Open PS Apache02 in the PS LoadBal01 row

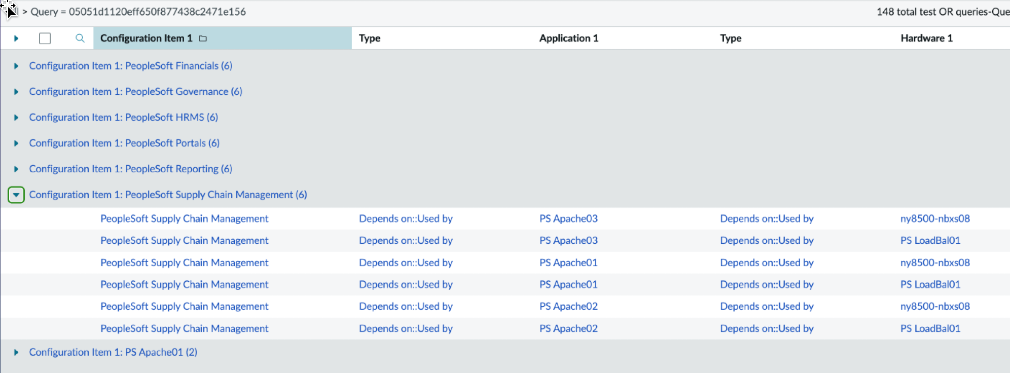[x=568, y=329]
